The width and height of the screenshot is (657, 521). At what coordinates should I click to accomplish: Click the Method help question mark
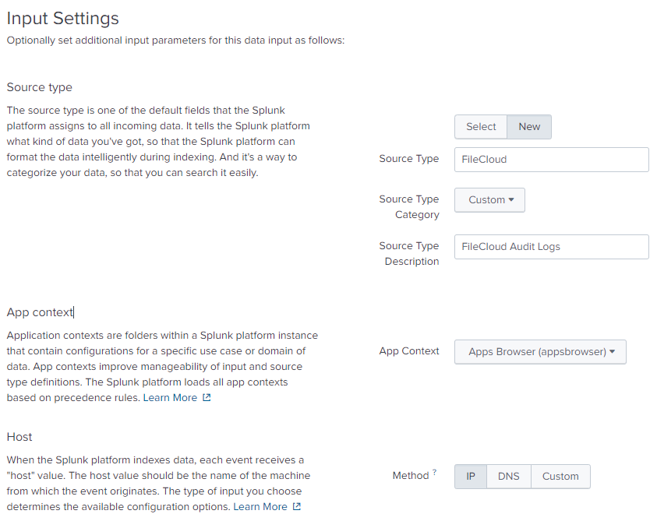coord(434,472)
